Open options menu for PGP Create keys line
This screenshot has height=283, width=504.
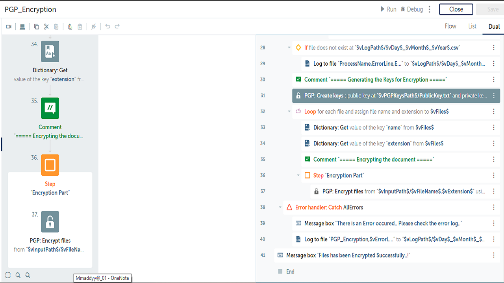494,96
